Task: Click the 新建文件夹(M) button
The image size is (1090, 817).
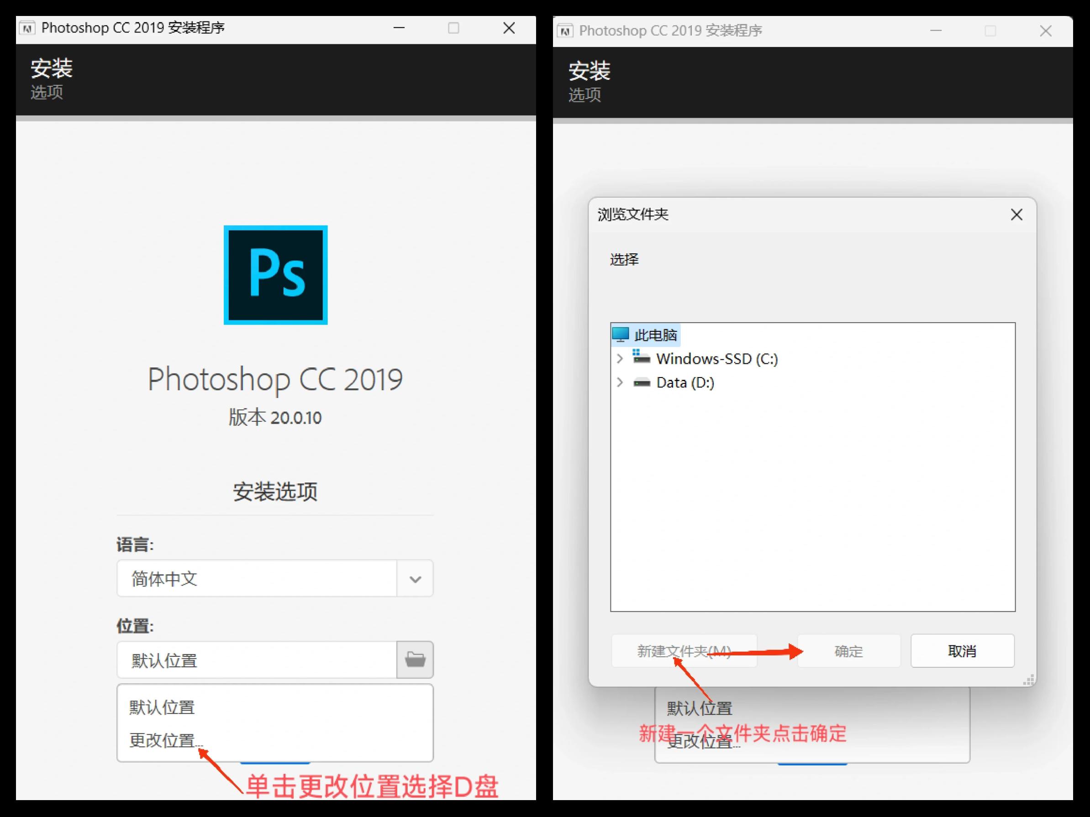Action: click(x=684, y=650)
